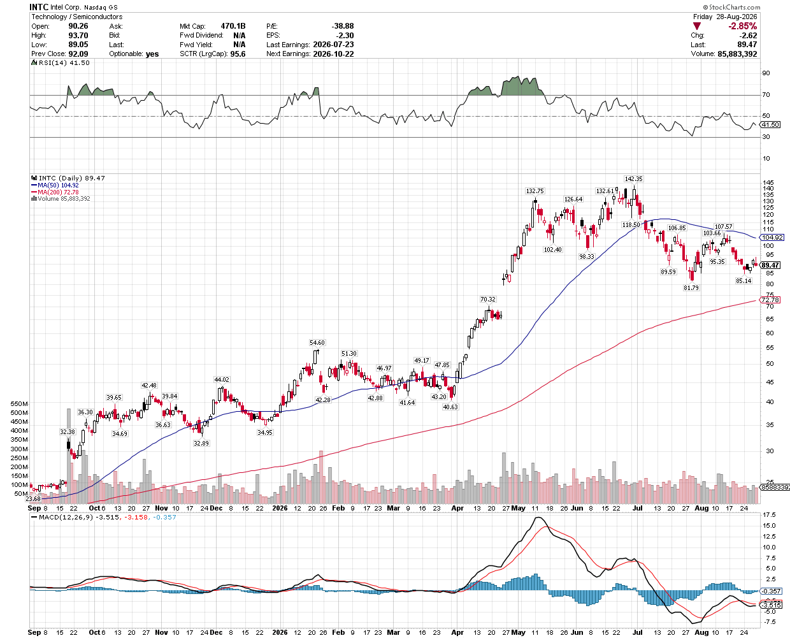Click the 102.40 low price label
The height and width of the screenshot is (638, 790).
click(552, 250)
